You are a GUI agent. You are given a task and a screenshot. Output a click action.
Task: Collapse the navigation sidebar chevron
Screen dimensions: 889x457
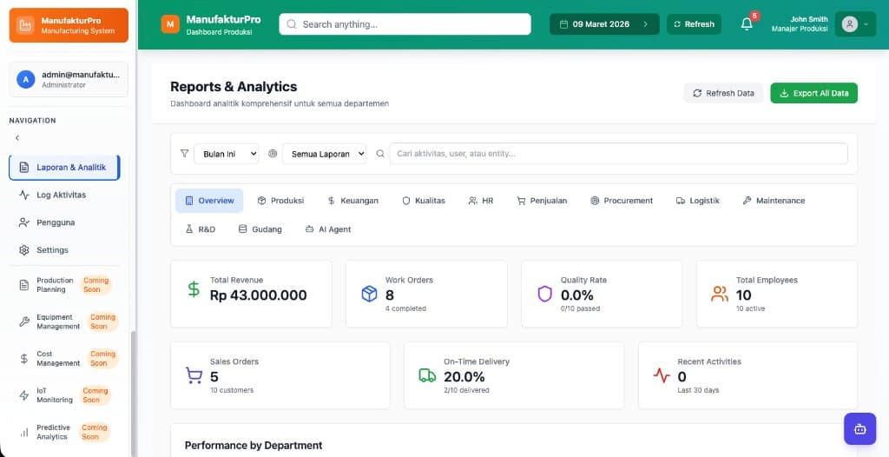click(x=17, y=138)
